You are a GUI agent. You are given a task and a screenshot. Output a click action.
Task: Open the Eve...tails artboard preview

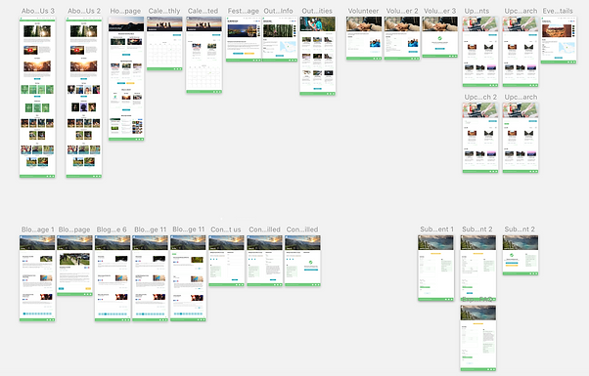[559, 40]
